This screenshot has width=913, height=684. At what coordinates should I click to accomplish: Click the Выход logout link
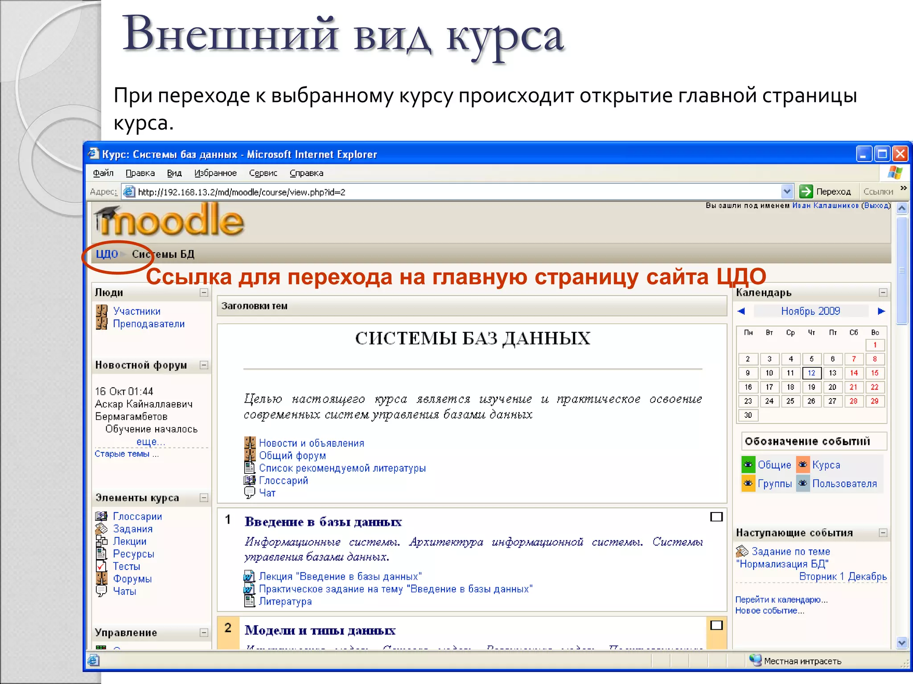pos(876,205)
